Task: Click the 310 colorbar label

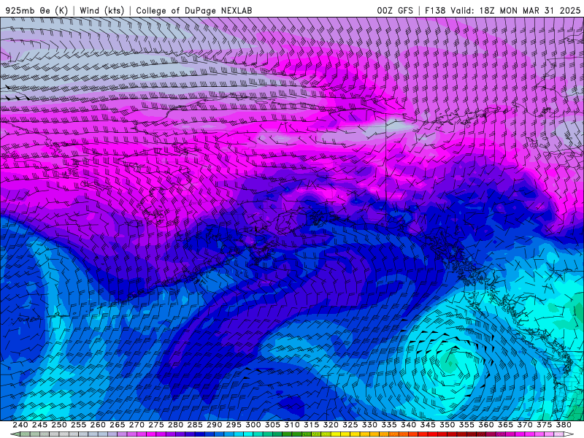Action: click(x=292, y=425)
